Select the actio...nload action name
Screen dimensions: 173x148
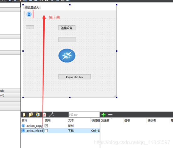[x=35, y=131]
